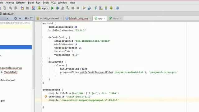Select MainActivity in project tree

pos(11,72)
